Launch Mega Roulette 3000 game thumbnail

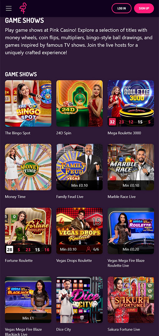(131, 103)
